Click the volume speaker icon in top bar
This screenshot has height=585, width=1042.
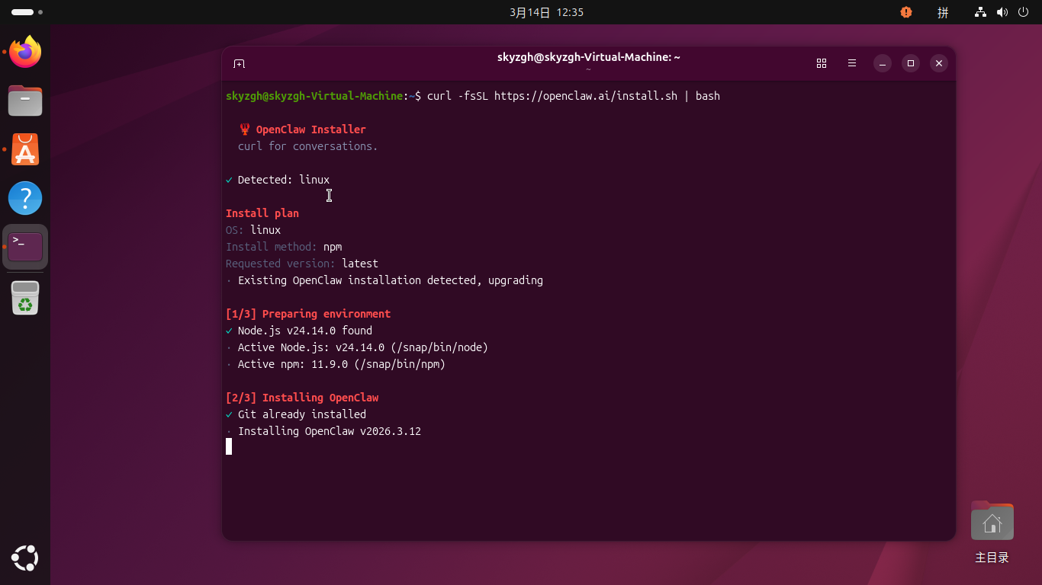[x=1002, y=12]
